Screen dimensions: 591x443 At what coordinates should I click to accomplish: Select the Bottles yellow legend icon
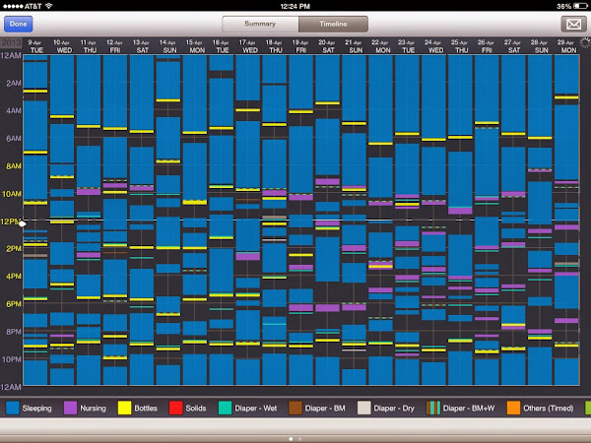(125, 408)
